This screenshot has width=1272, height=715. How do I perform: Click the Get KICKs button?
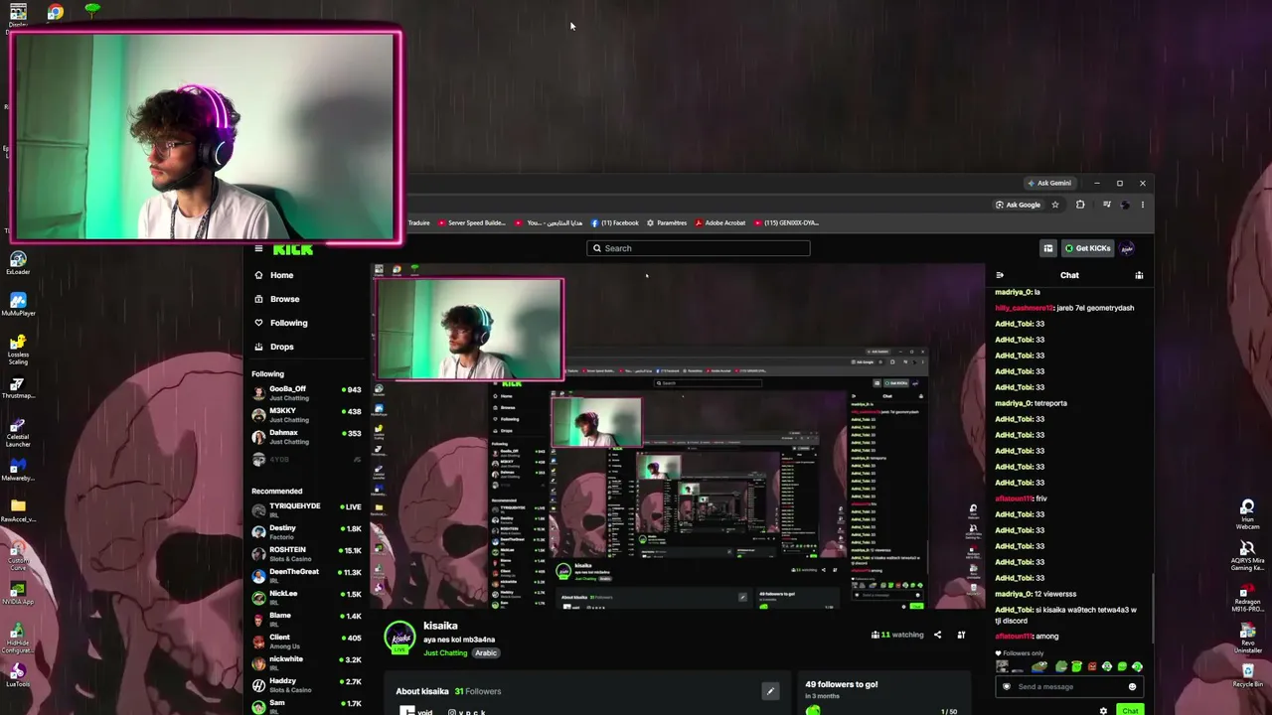(x=1087, y=248)
